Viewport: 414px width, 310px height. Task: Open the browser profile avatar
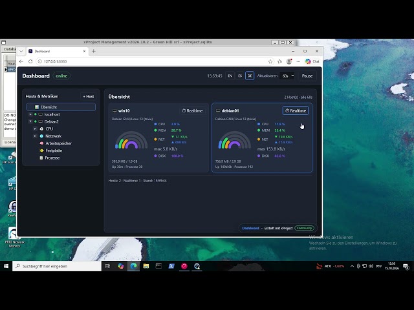point(289,61)
